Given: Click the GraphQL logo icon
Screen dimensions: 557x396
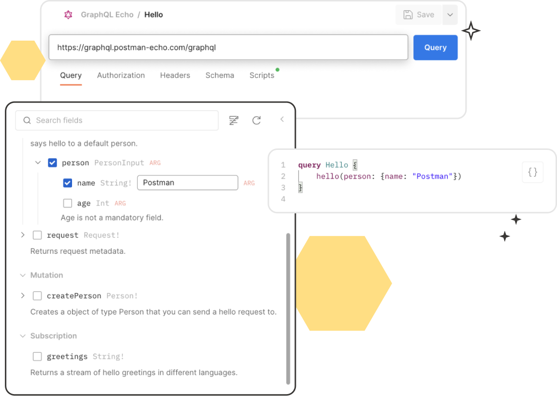Looking at the screenshot, I should click(x=68, y=15).
